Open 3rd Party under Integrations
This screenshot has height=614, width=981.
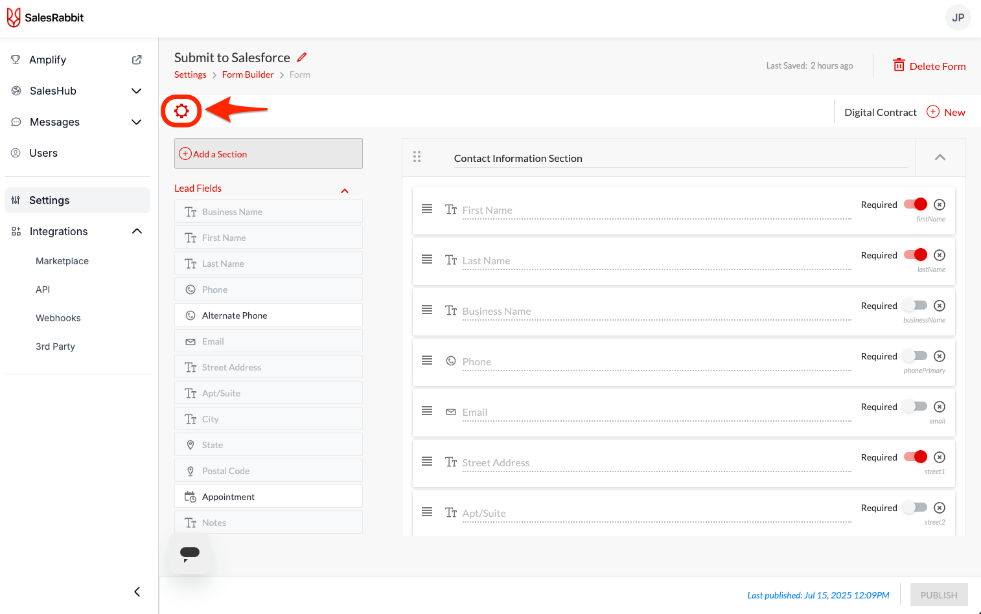click(55, 347)
